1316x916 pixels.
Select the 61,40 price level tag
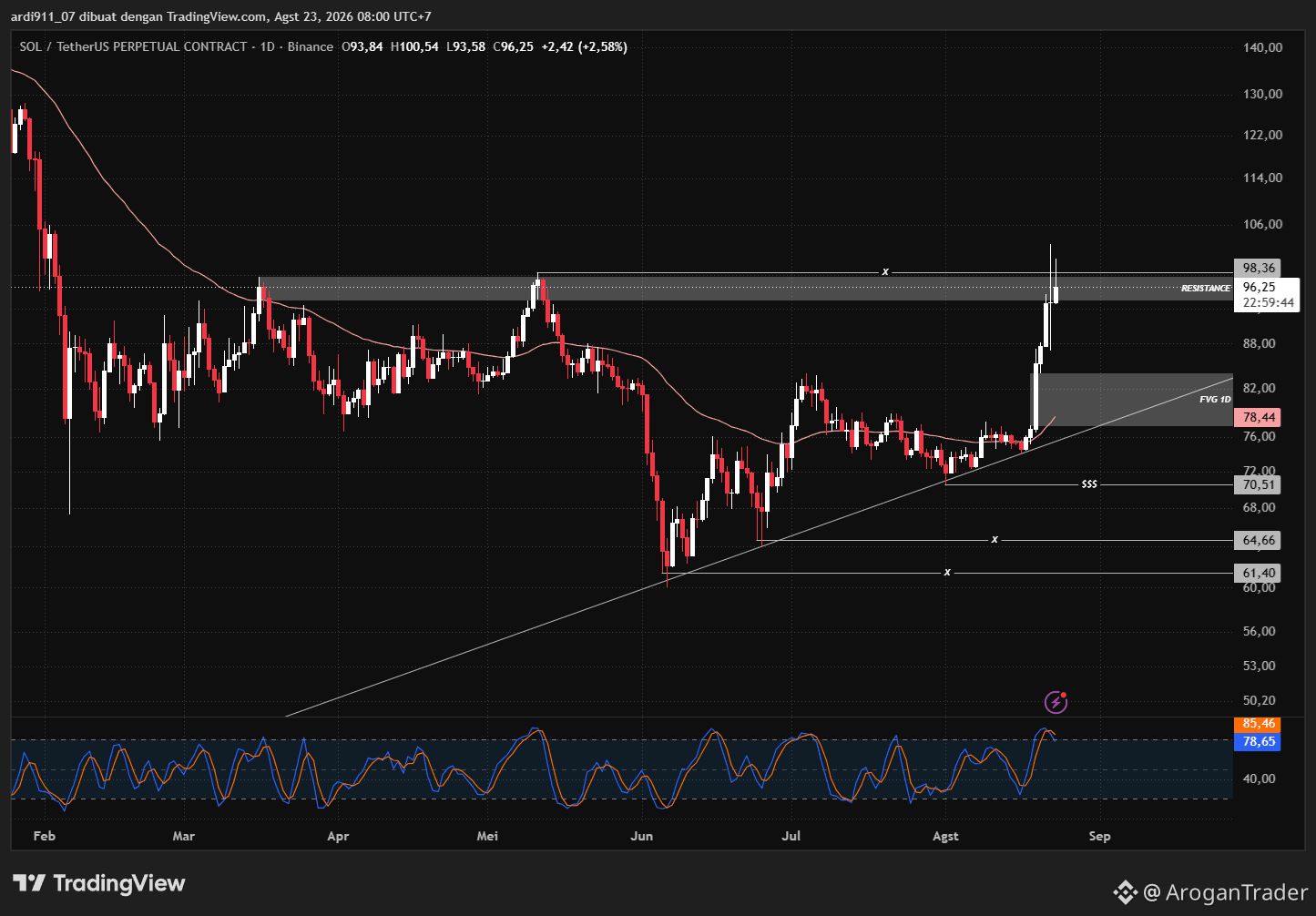[1258, 573]
